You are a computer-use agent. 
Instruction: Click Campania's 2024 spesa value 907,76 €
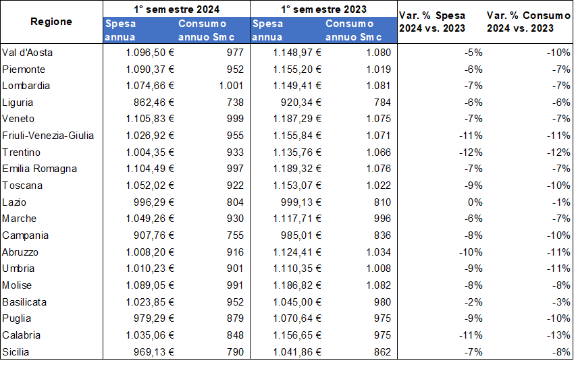tap(151, 235)
